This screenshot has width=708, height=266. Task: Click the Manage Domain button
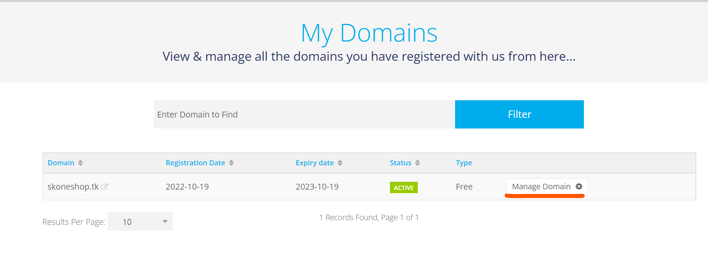(547, 186)
